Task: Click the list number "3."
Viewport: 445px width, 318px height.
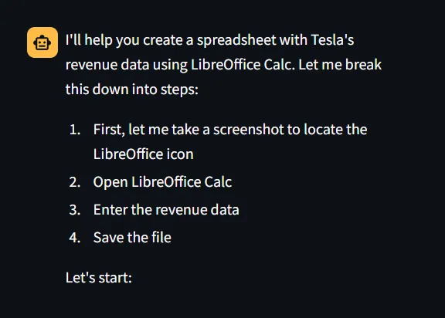Action: (x=75, y=210)
